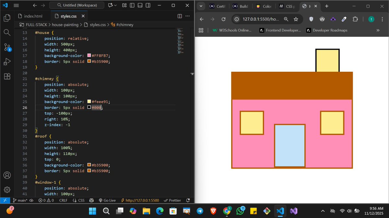Click the code minimap

[181, 40]
